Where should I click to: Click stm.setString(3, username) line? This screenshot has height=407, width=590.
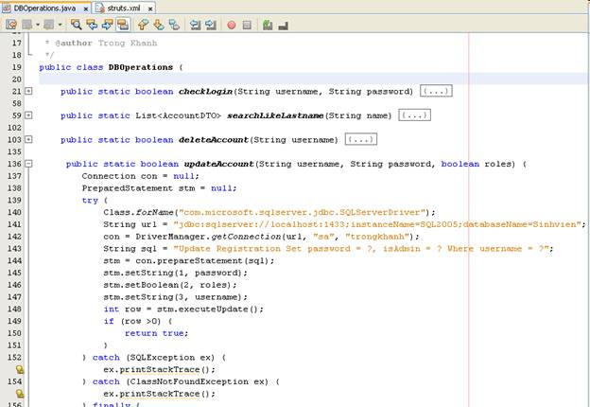(175, 297)
